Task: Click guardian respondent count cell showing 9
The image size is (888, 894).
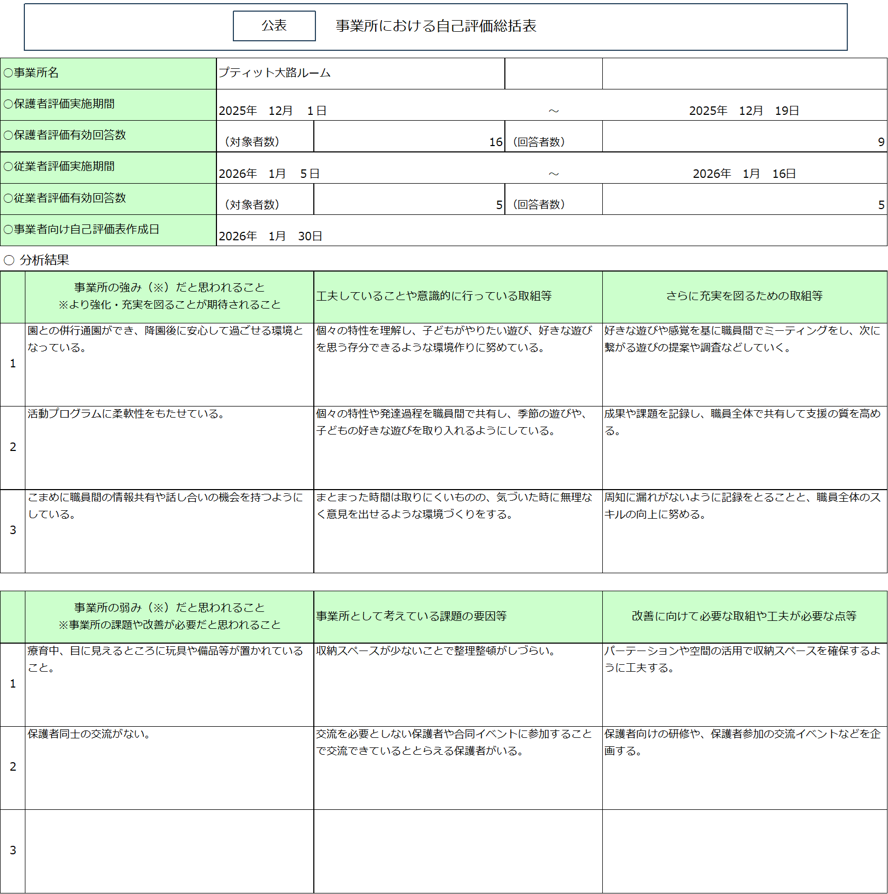Action: coord(744,141)
